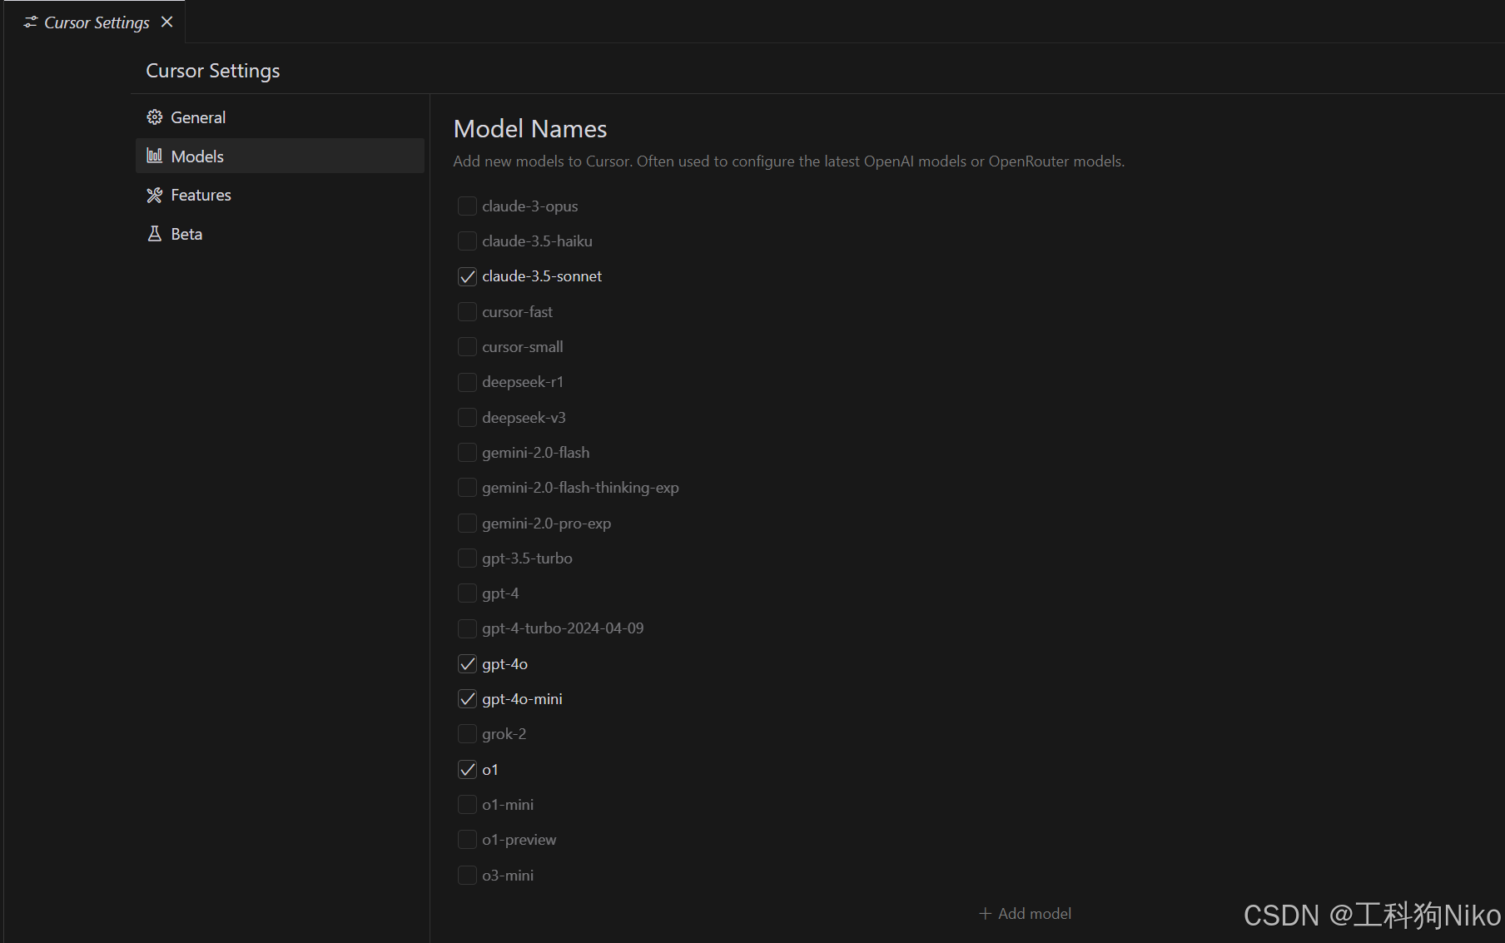Click the Model Names heading
The image size is (1505, 943).
pyautogui.click(x=530, y=129)
